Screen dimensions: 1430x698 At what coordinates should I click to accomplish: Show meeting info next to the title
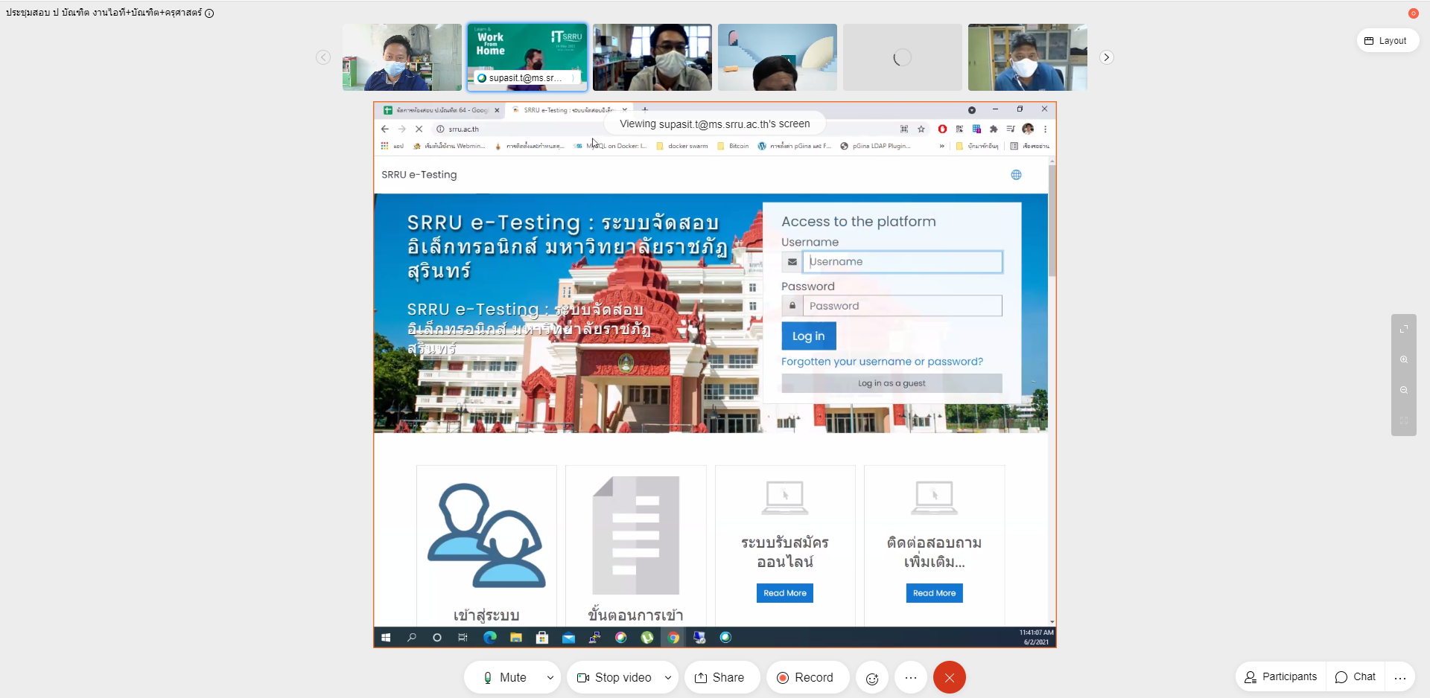coord(209,13)
